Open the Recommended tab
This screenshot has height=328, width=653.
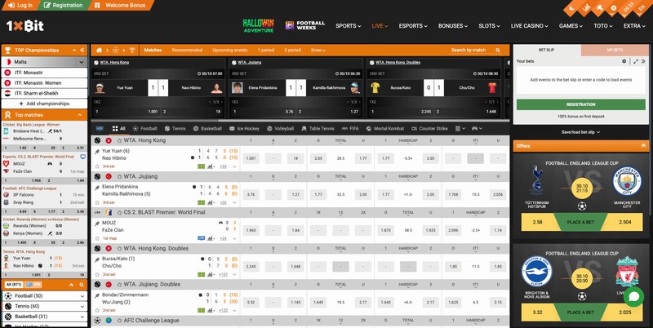point(187,50)
